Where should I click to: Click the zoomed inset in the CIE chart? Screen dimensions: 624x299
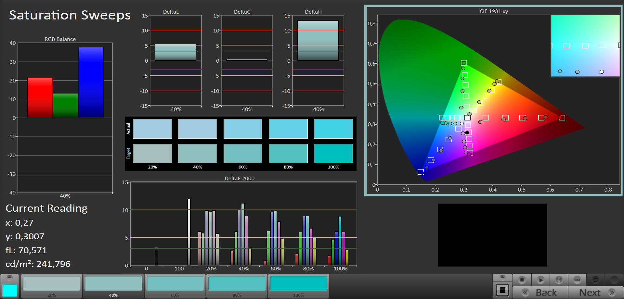tap(585, 46)
